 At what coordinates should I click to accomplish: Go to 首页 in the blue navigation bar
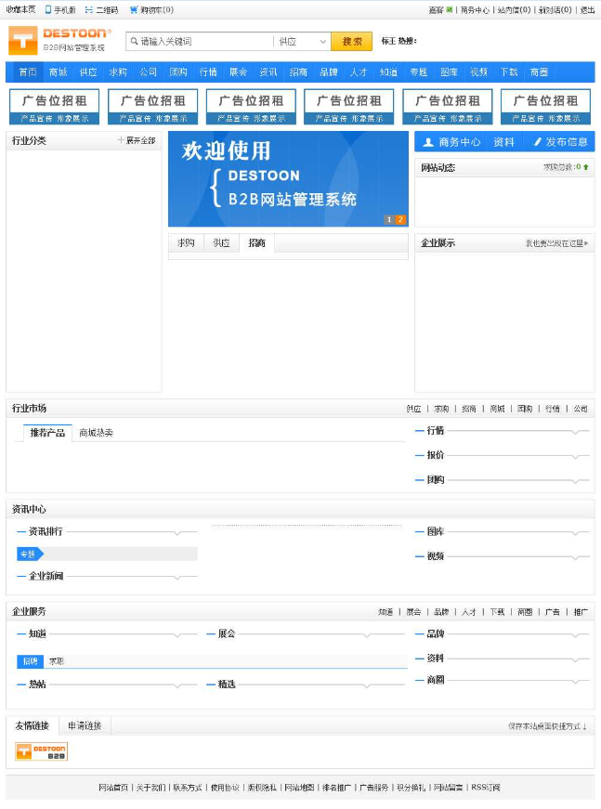[x=29, y=72]
